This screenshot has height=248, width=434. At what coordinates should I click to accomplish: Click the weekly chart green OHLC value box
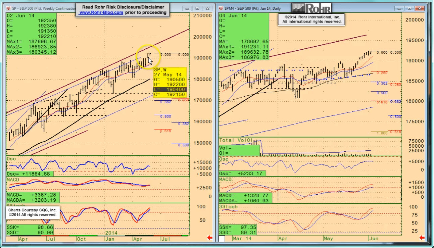coord(31,34)
